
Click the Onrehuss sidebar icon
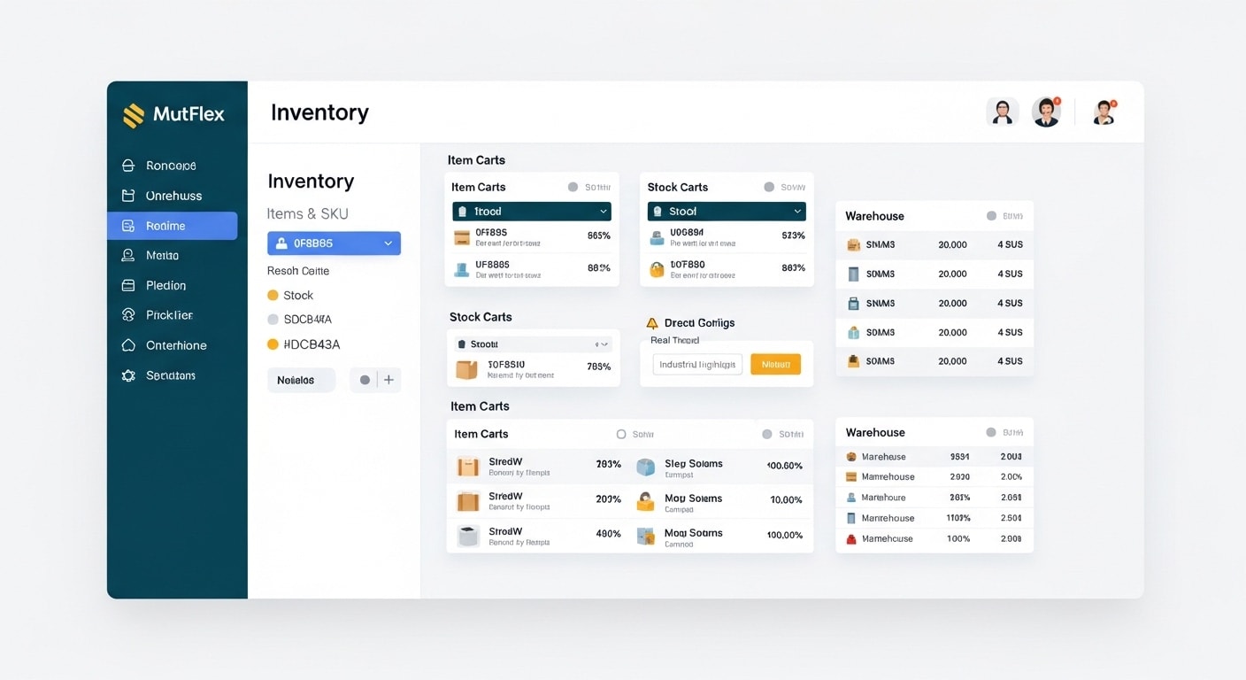pyautogui.click(x=128, y=196)
